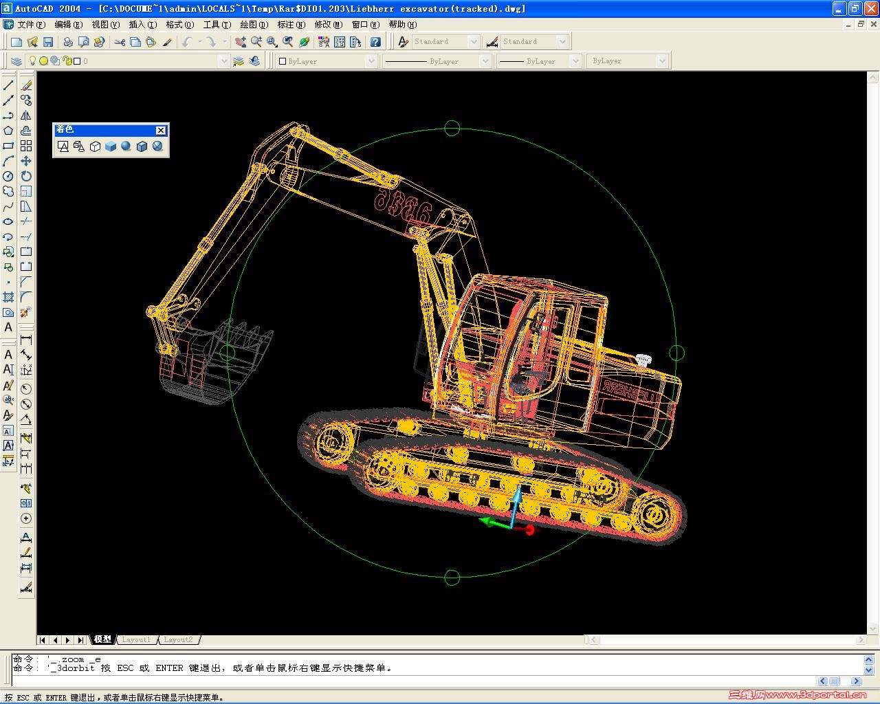Select the Multiline Text tool in Draw toolbar

[x=8, y=327]
